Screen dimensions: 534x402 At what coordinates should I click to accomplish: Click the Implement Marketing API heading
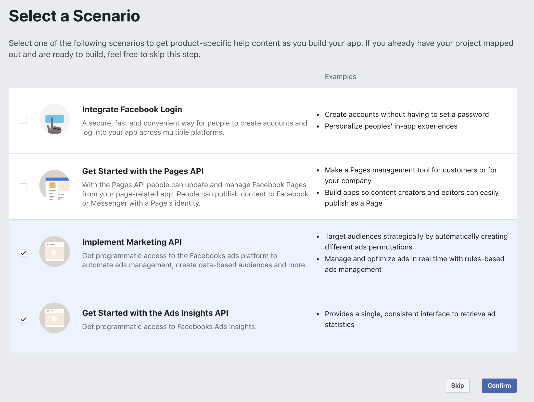132,242
